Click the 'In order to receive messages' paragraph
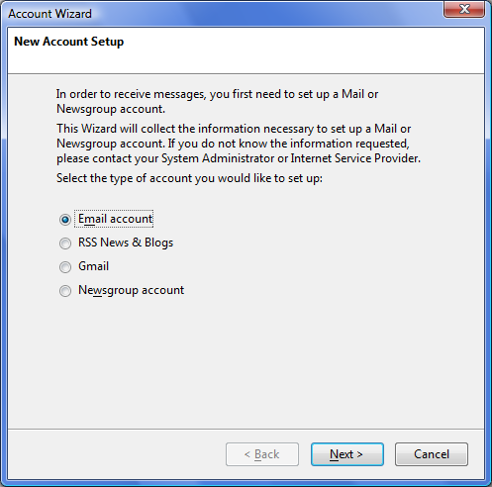 (217, 101)
